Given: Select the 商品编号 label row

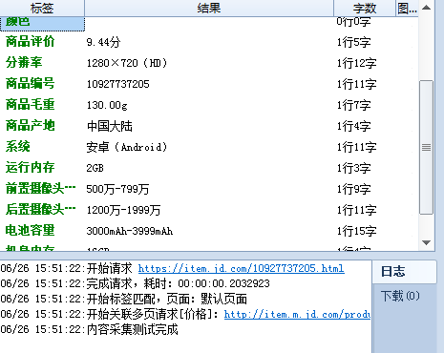Looking at the screenshot, I should pyautogui.click(x=31, y=84).
